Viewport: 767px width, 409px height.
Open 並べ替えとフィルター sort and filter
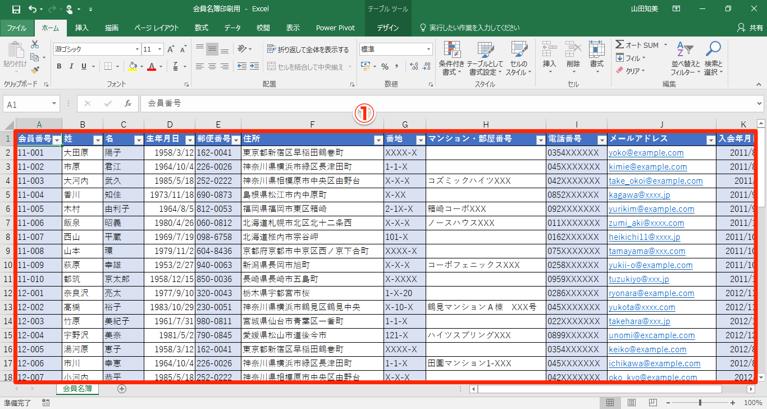coord(686,58)
